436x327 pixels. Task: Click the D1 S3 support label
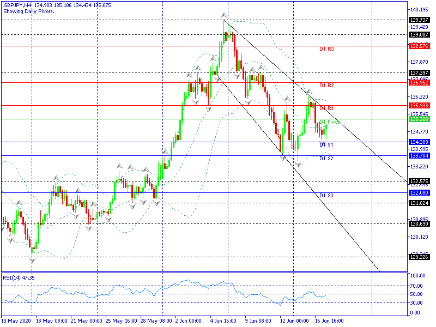coord(326,195)
